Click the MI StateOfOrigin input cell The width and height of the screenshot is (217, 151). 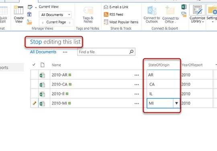point(160,103)
